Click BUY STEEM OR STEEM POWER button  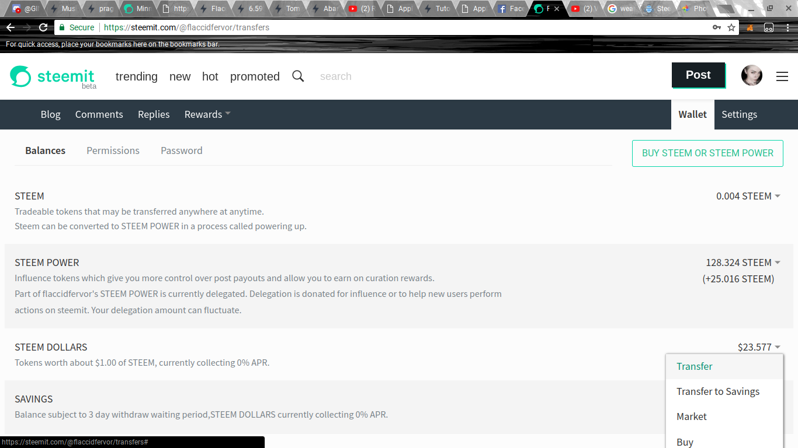click(x=707, y=153)
